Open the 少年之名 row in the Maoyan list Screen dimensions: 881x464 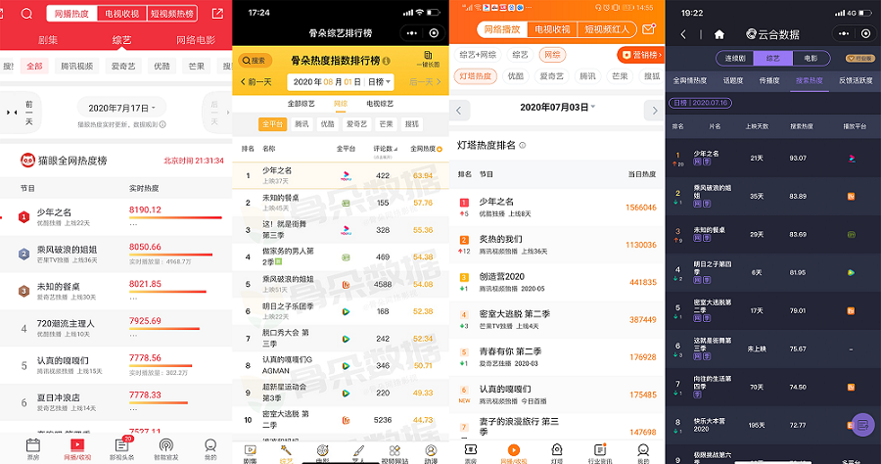[x=116, y=217]
